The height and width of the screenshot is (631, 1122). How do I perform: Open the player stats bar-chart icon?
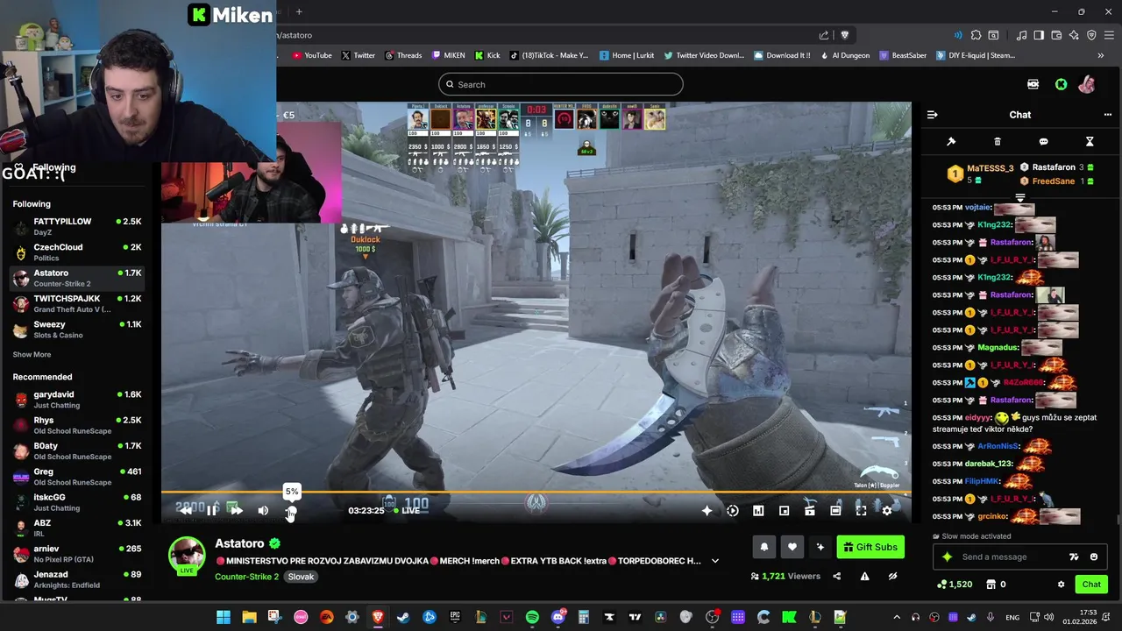coord(758,510)
